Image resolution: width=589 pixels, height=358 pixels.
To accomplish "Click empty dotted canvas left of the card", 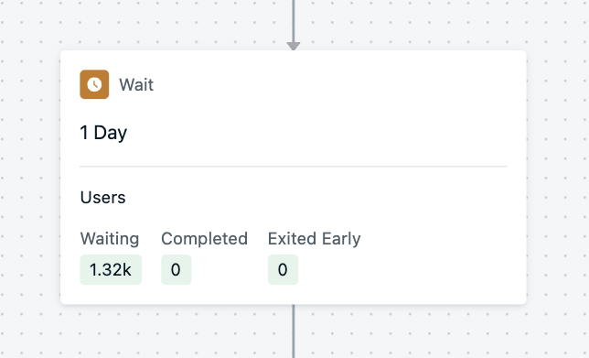I will click(x=30, y=177).
